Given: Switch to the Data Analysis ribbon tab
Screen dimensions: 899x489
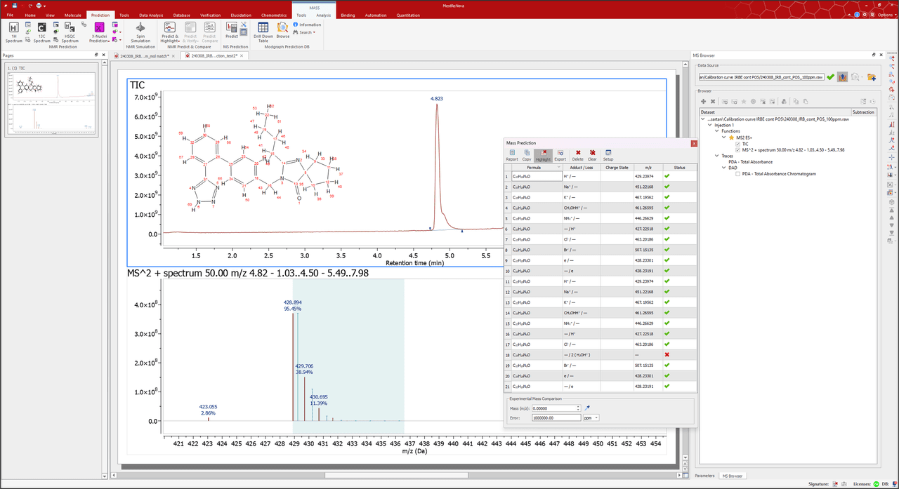Looking at the screenshot, I should point(151,15).
